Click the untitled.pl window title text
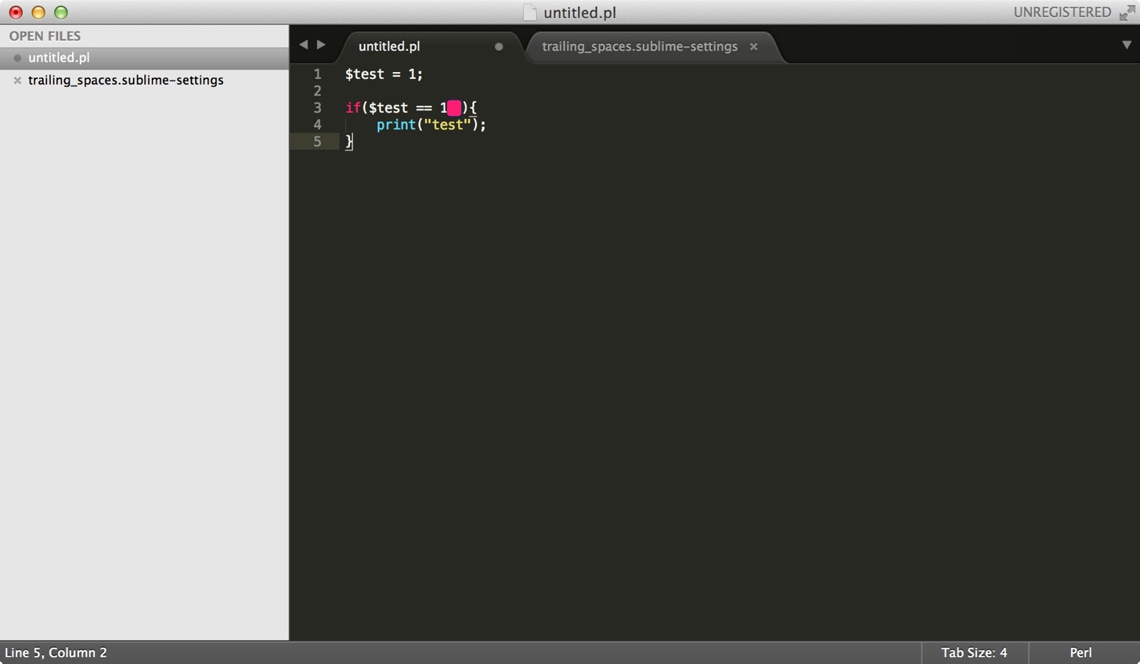Viewport: 1140px width, 664px height. 580,13
